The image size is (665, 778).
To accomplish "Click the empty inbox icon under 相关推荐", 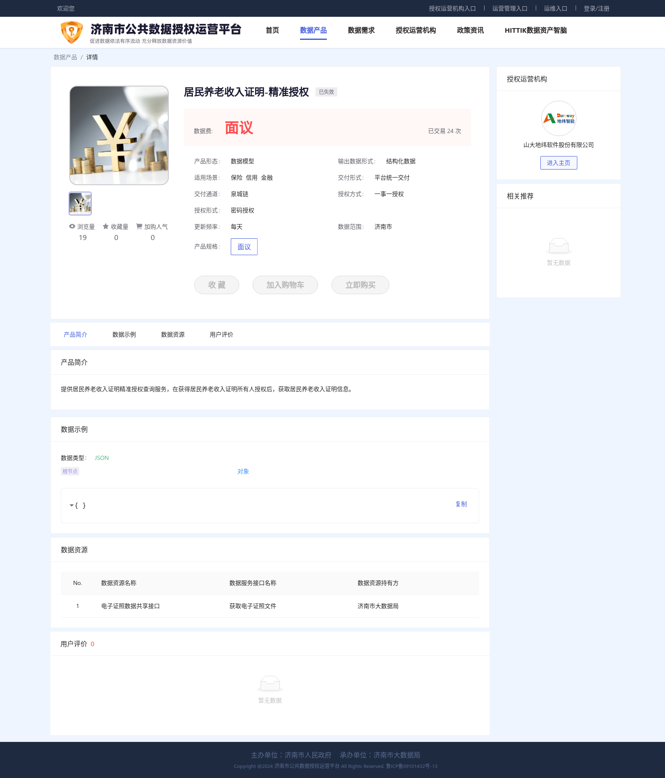I will point(558,246).
